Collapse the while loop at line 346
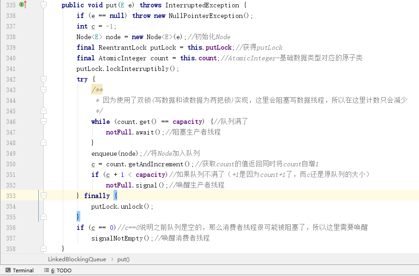 pyautogui.click(x=43, y=122)
